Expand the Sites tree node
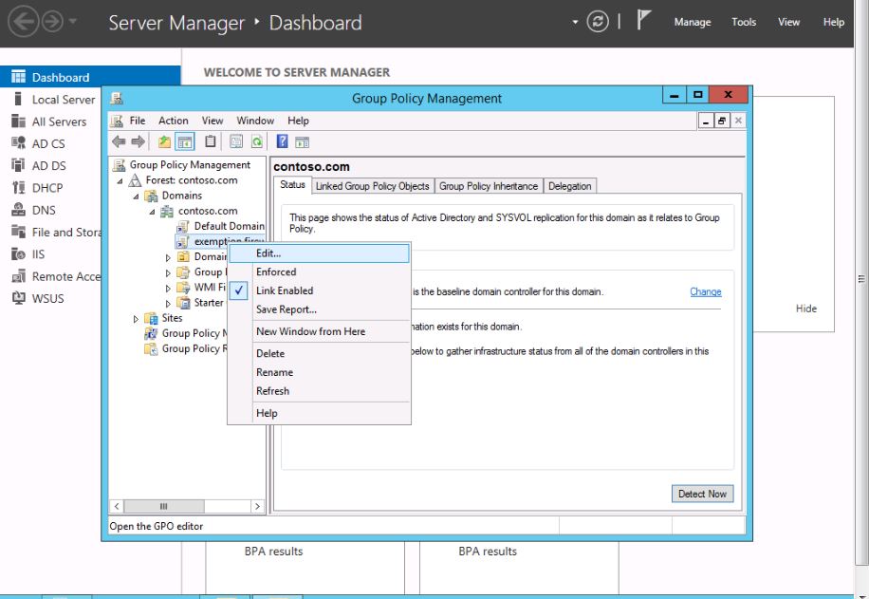The height and width of the screenshot is (599, 869). pyautogui.click(x=136, y=319)
